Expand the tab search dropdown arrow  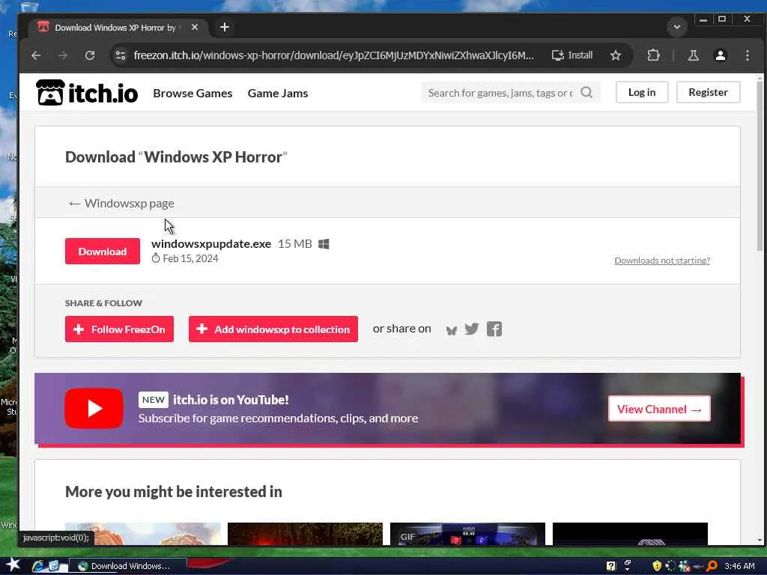677,27
